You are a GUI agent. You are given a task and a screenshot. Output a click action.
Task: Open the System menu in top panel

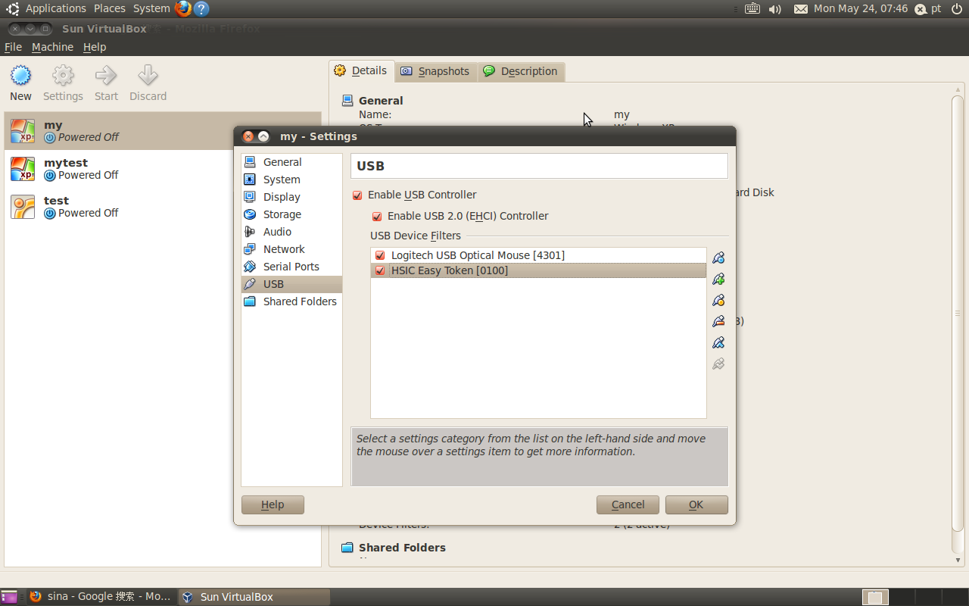(x=151, y=8)
